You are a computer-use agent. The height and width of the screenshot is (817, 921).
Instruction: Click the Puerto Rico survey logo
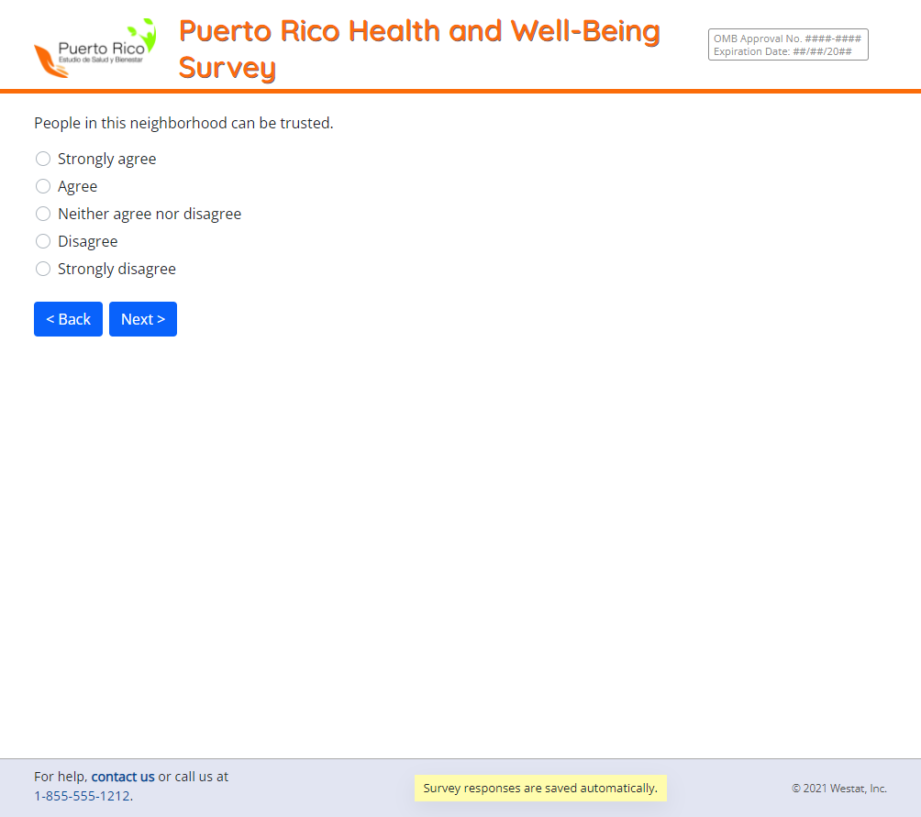[95, 48]
